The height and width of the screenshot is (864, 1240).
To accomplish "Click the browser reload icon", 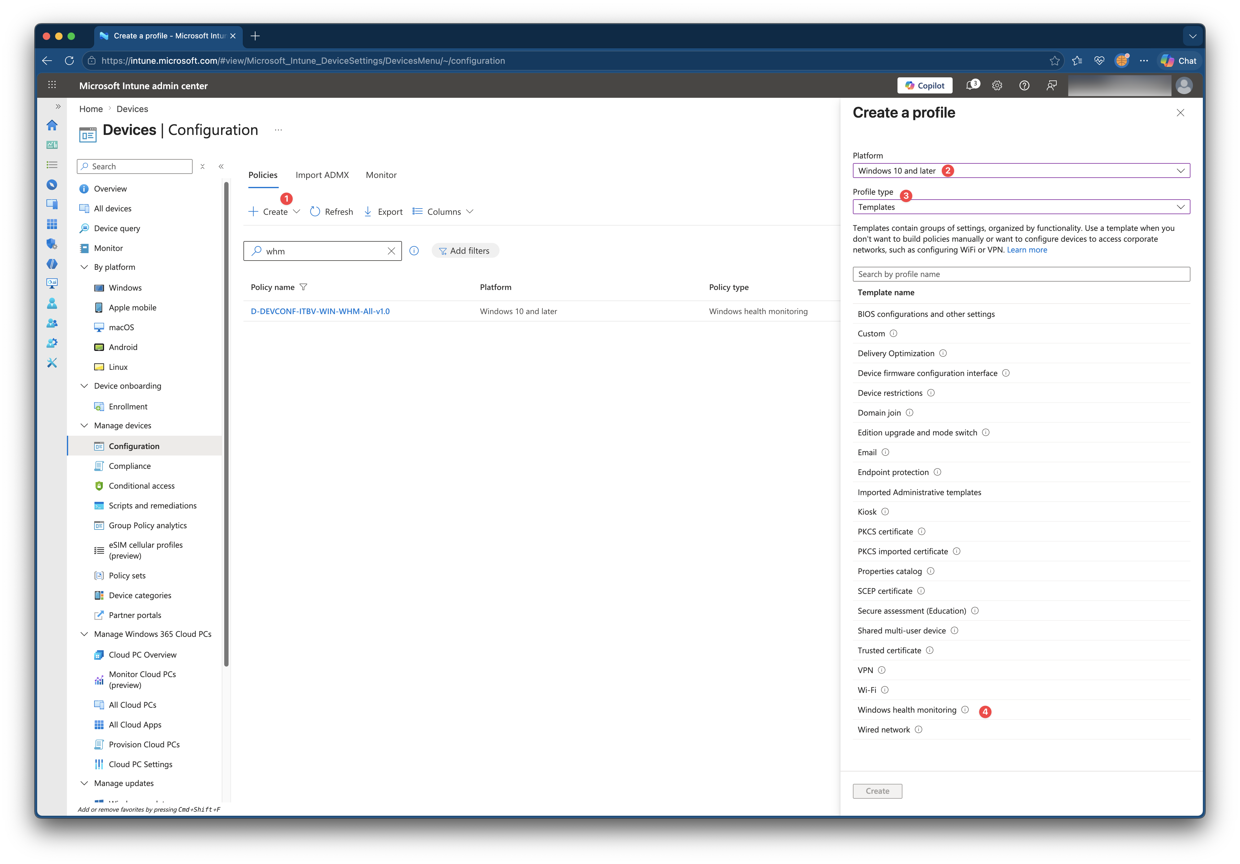I will (69, 60).
